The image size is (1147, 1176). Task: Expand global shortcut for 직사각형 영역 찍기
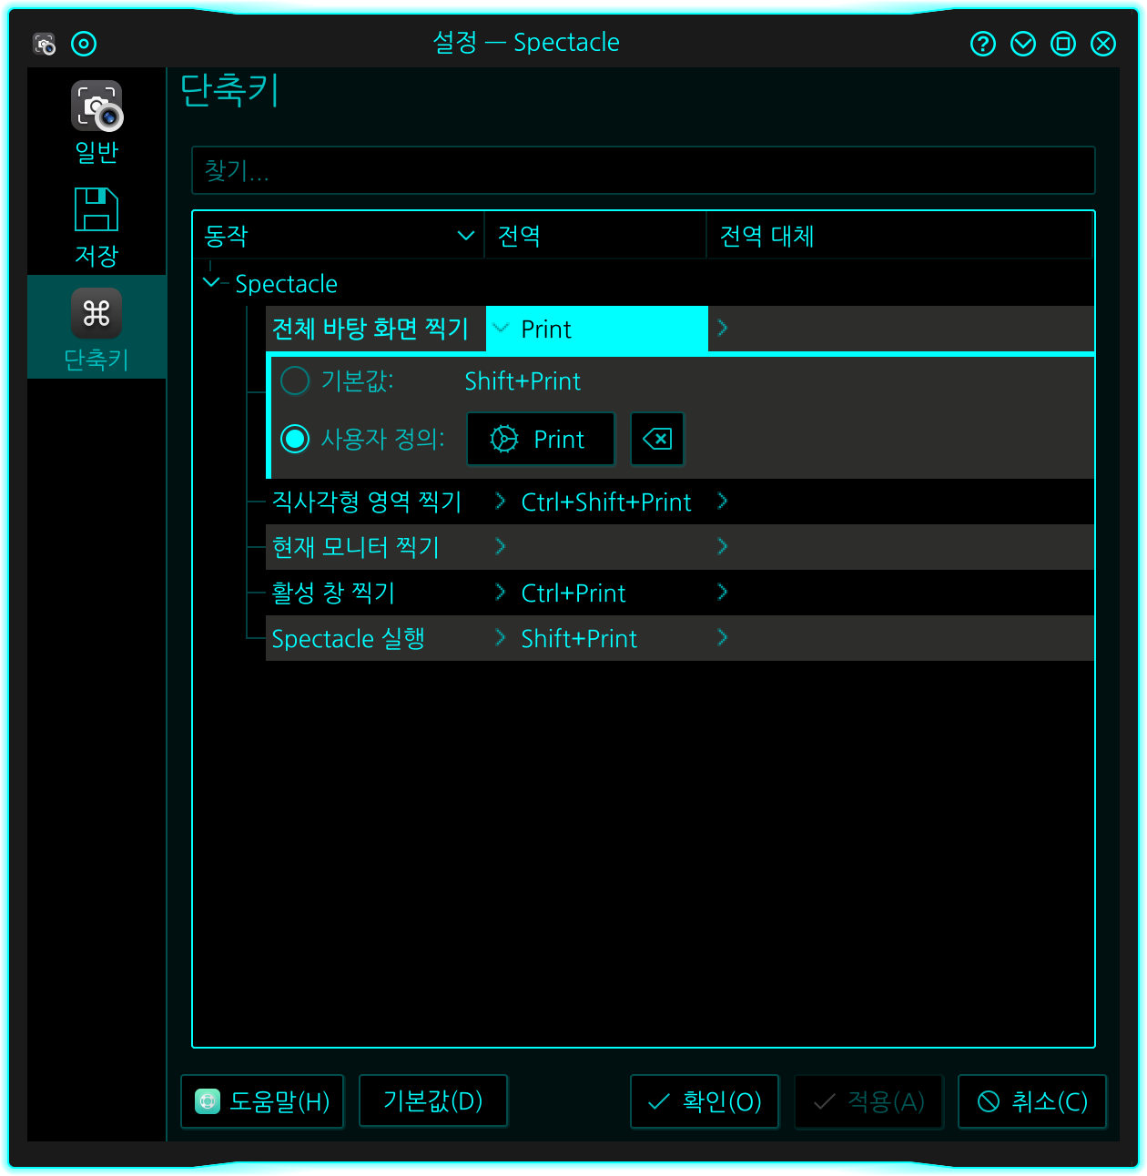(x=500, y=502)
